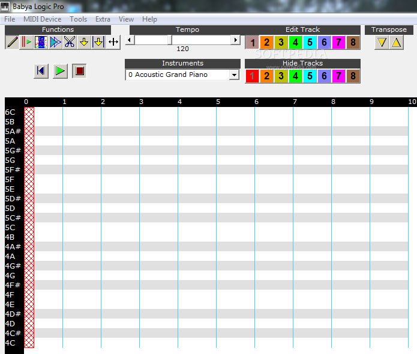Open the Instruments dropdown arrow
This screenshot has width=417, height=354.
[234, 75]
